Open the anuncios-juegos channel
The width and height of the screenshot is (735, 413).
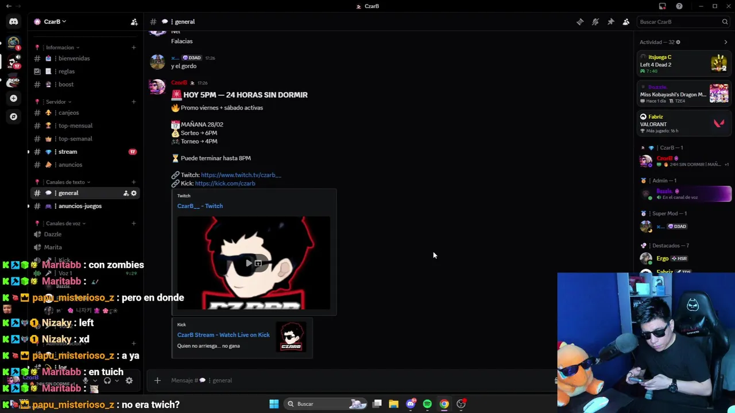tap(85, 206)
